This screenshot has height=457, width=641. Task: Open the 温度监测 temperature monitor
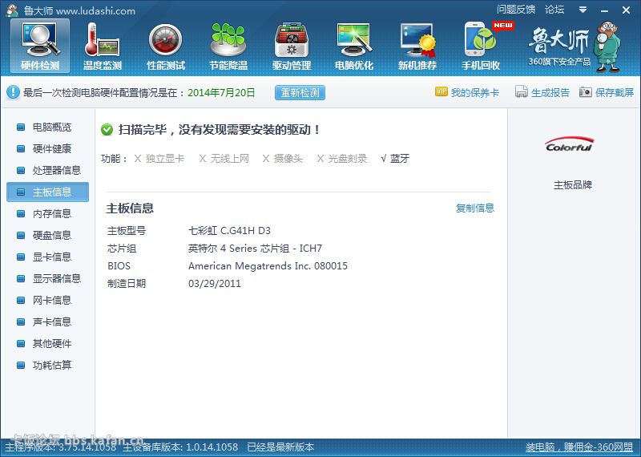click(x=103, y=47)
